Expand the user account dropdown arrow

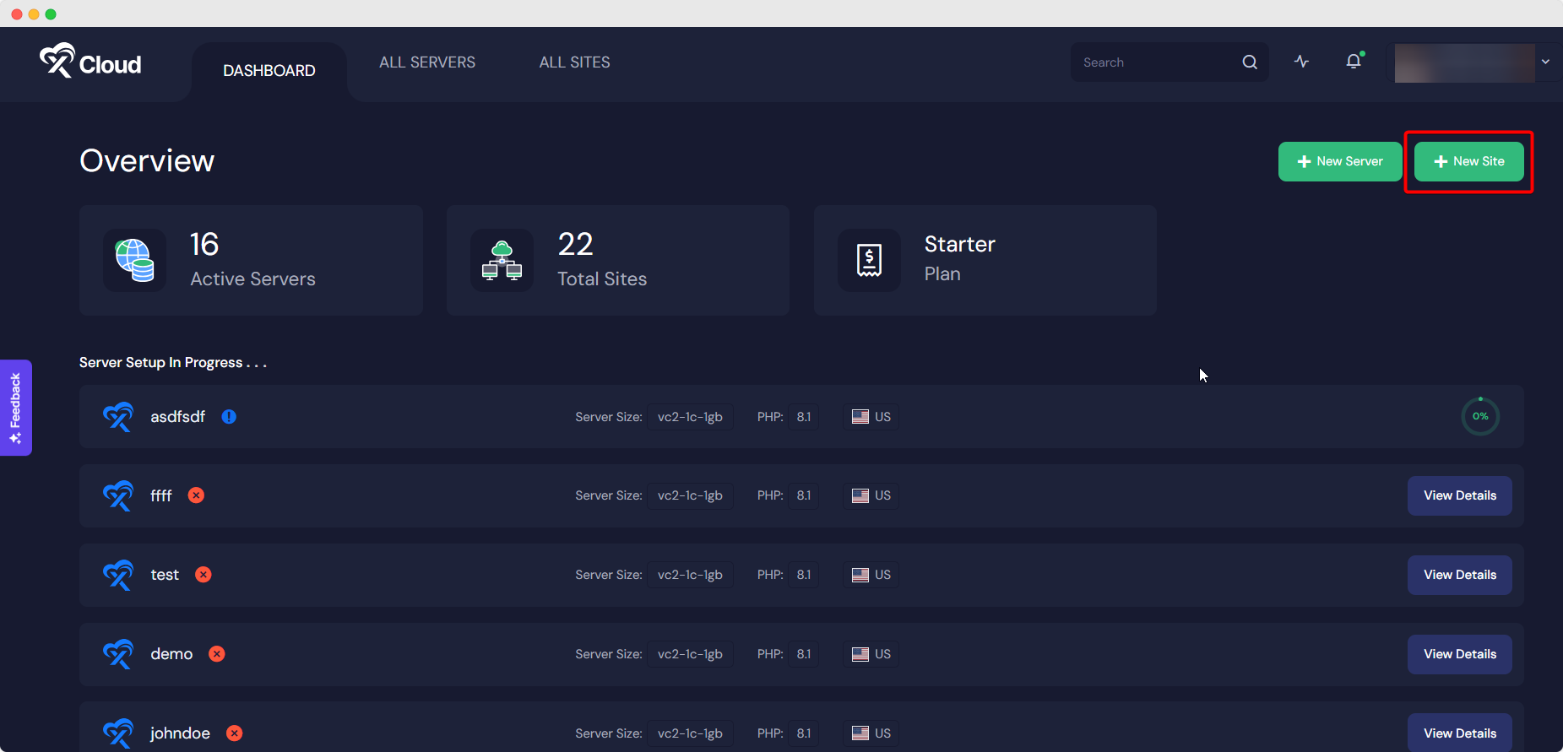click(x=1545, y=62)
